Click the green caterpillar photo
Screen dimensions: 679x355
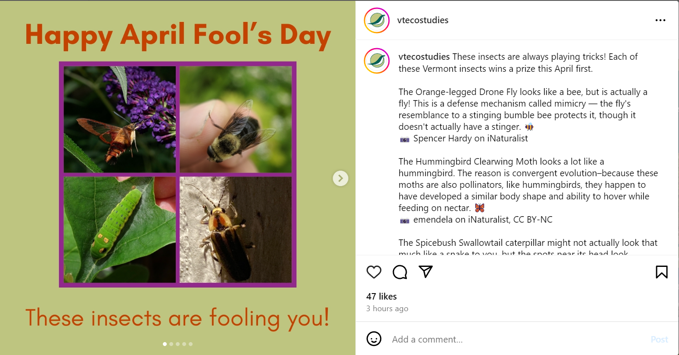coord(120,230)
